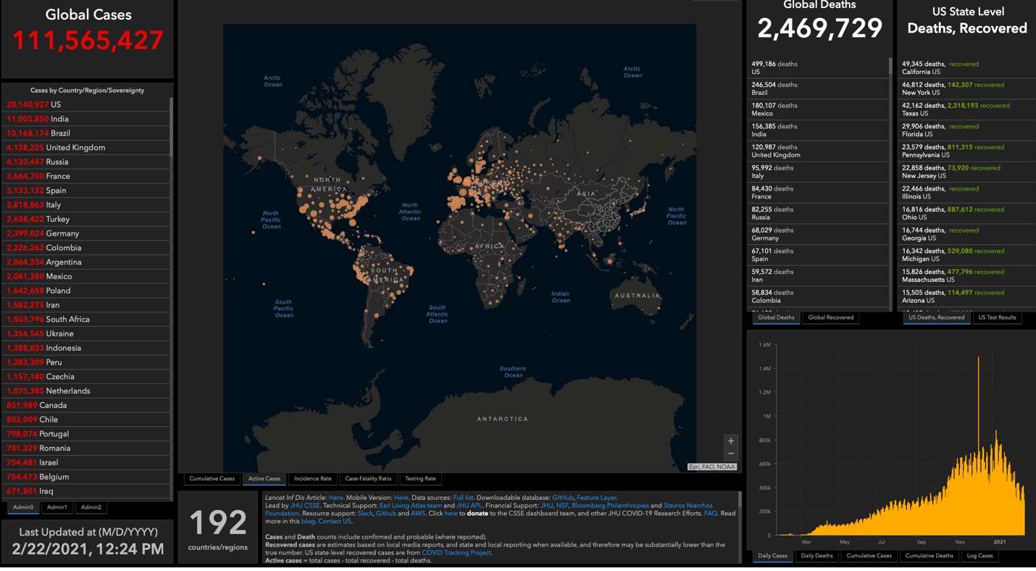Screen dimensions: 1036x571
Task: Select Arizona US in state list
Action: (x=966, y=296)
